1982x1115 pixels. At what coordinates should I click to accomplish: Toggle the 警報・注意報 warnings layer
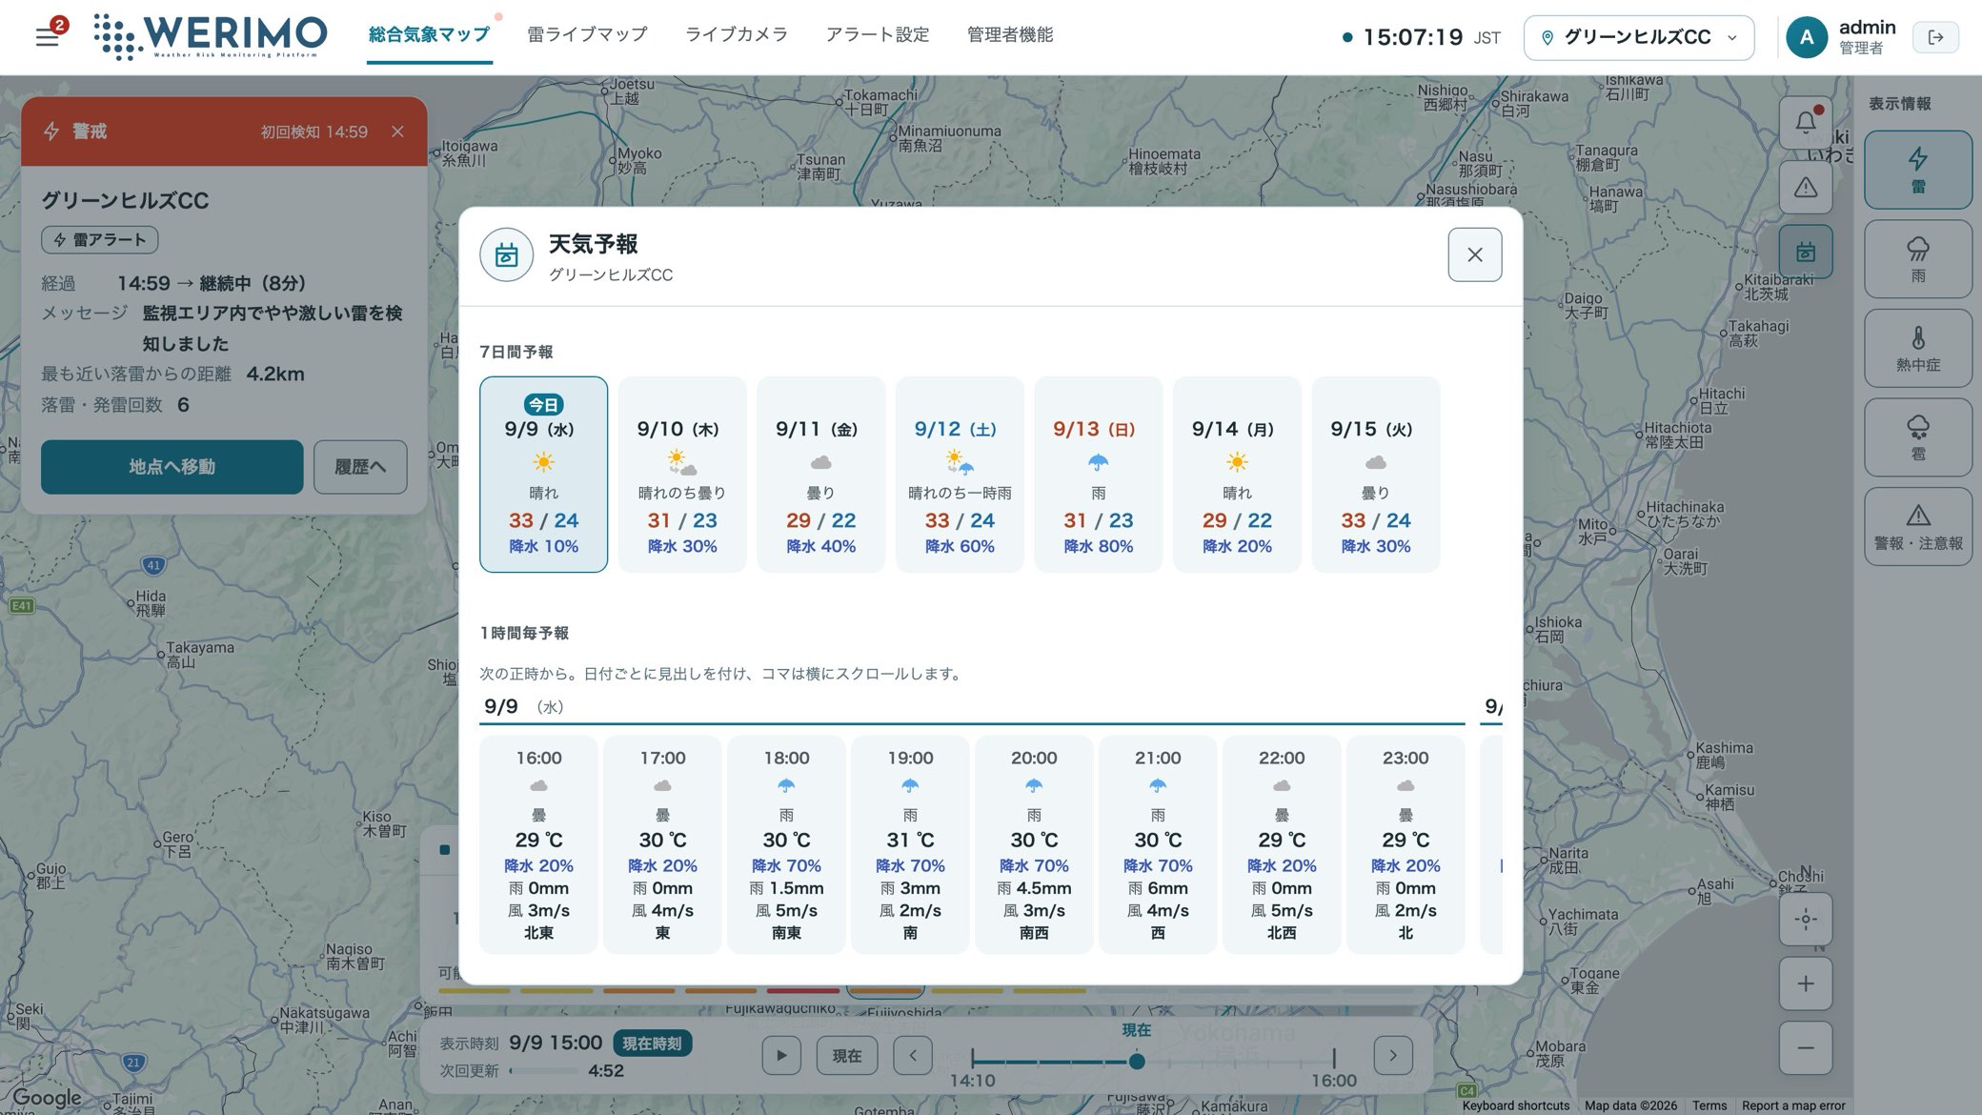click(1918, 526)
